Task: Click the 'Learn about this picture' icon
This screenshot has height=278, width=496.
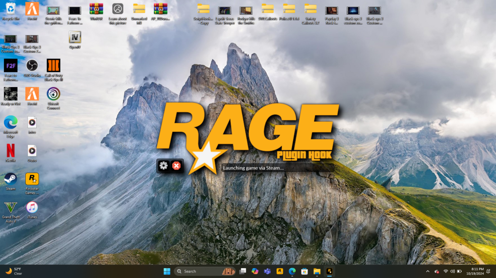Action: pos(118,13)
